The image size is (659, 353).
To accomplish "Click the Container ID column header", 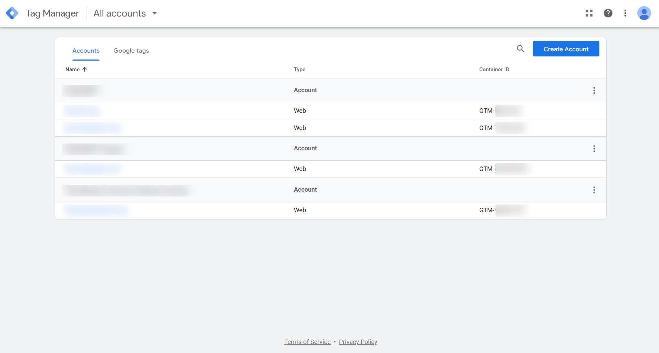I will click(494, 69).
